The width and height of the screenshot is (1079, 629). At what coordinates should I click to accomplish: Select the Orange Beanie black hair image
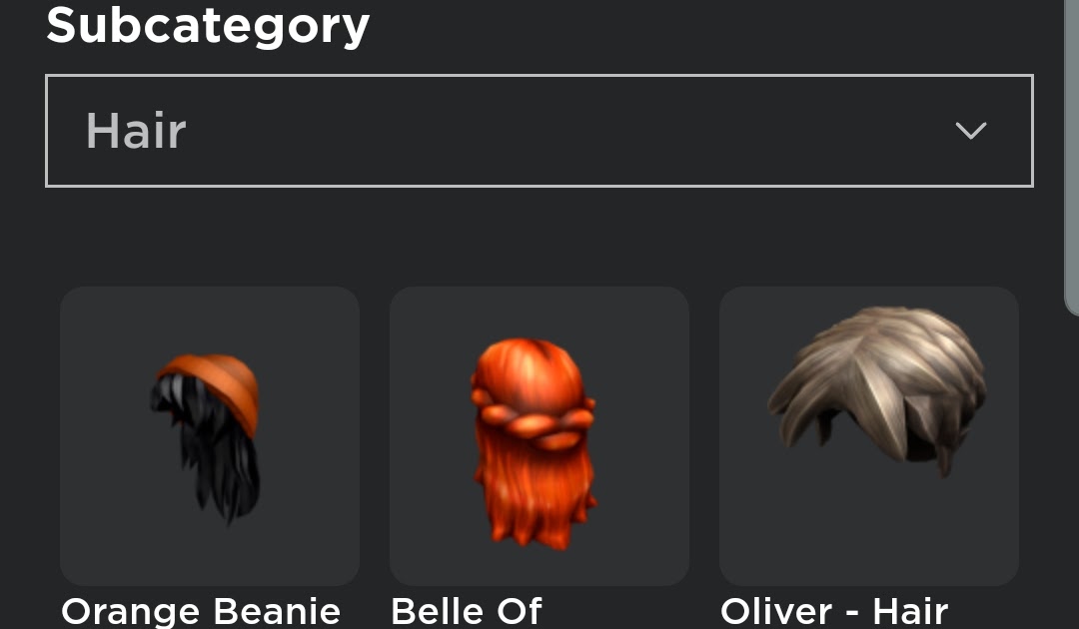[x=206, y=438]
